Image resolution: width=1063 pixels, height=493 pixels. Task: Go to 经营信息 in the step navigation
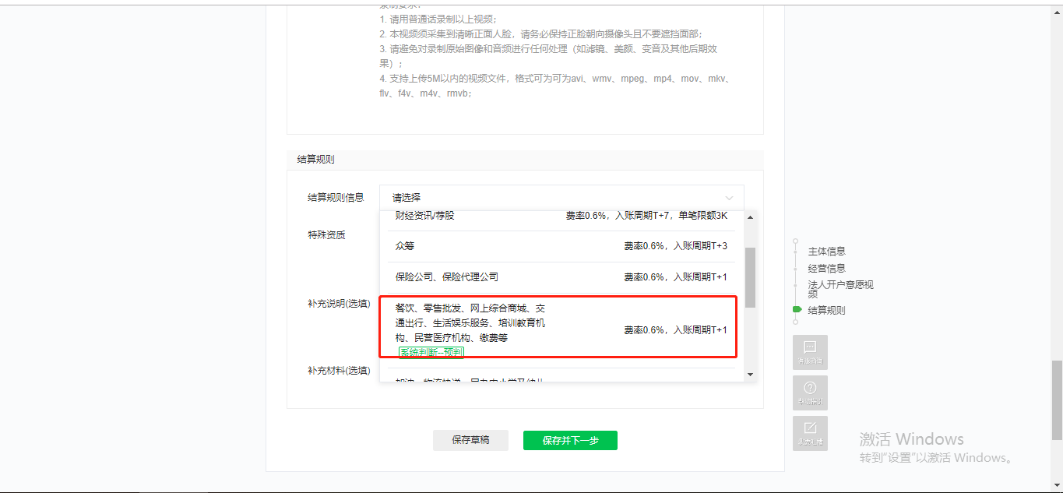click(826, 269)
